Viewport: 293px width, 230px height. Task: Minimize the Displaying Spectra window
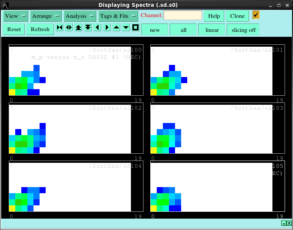271,5
